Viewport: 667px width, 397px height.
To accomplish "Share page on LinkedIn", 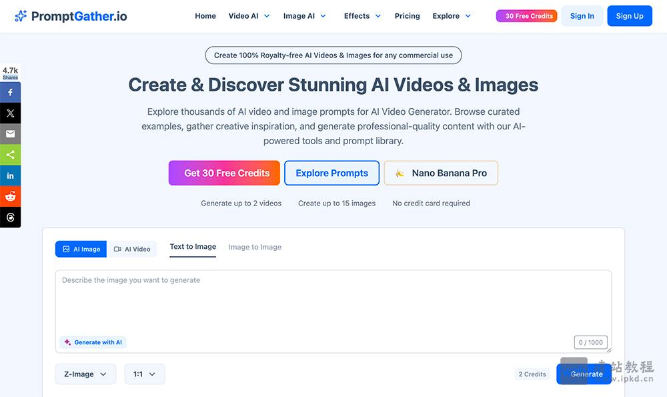I will tap(10, 175).
